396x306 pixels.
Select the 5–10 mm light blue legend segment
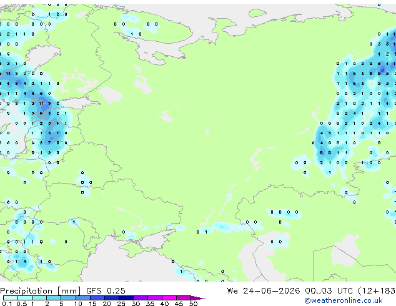click(x=69, y=298)
